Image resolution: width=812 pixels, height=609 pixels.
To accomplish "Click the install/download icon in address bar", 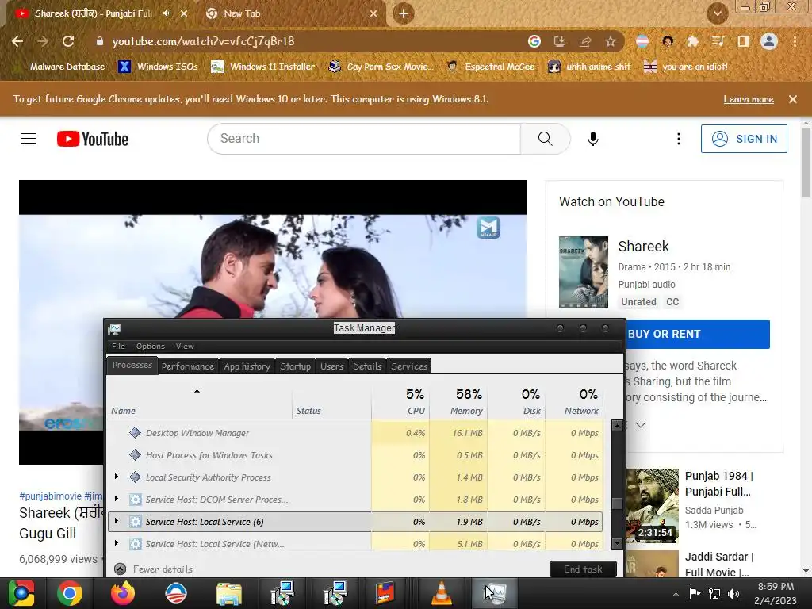I will (x=560, y=41).
